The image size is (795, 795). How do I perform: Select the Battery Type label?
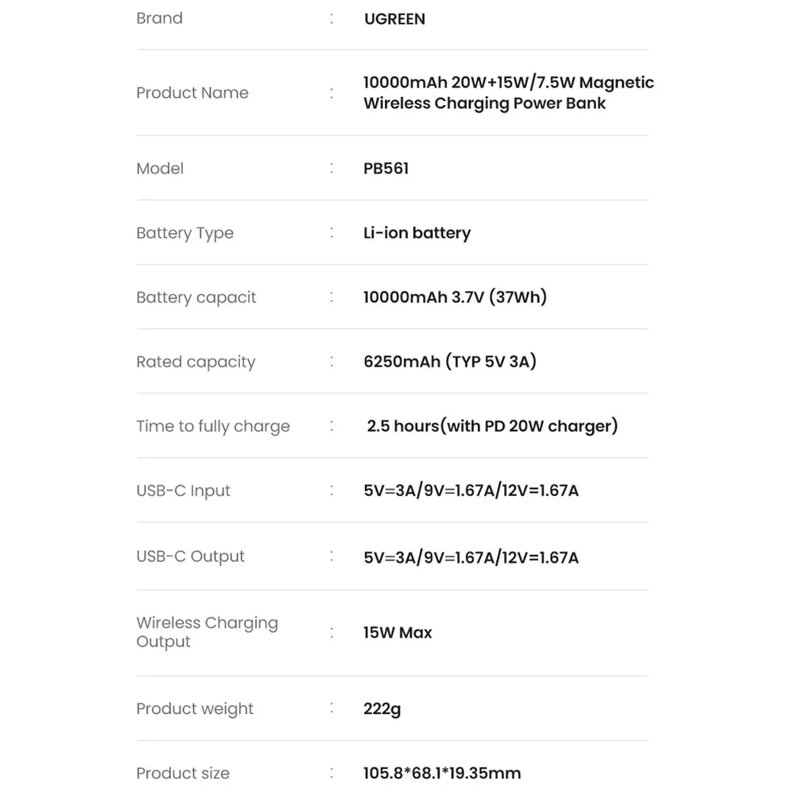coord(184,233)
